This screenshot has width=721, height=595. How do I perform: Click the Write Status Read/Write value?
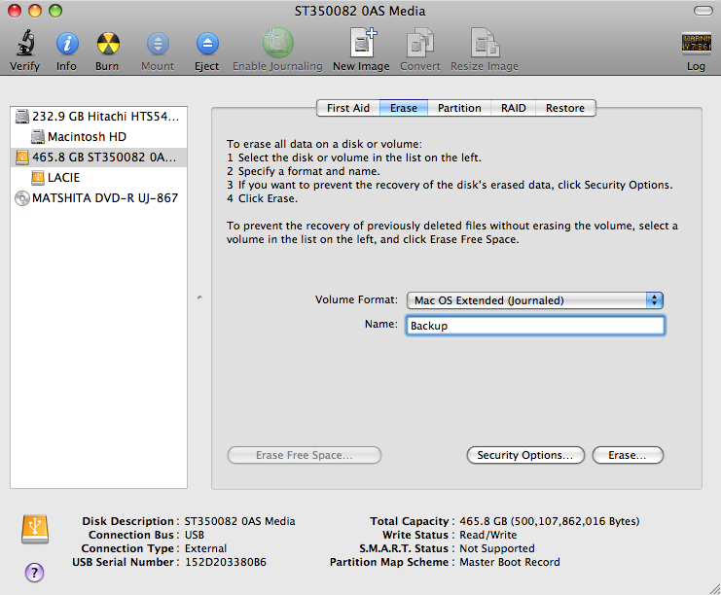coord(487,535)
